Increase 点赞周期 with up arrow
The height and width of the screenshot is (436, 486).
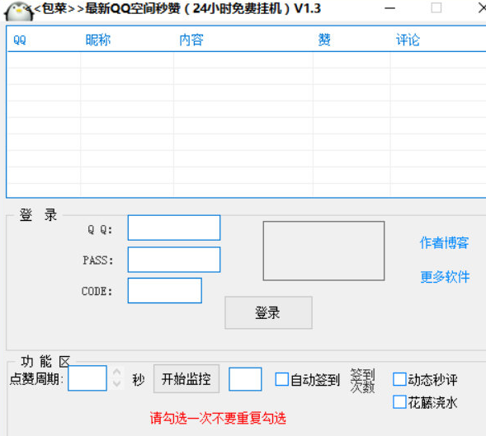(117, 373)
